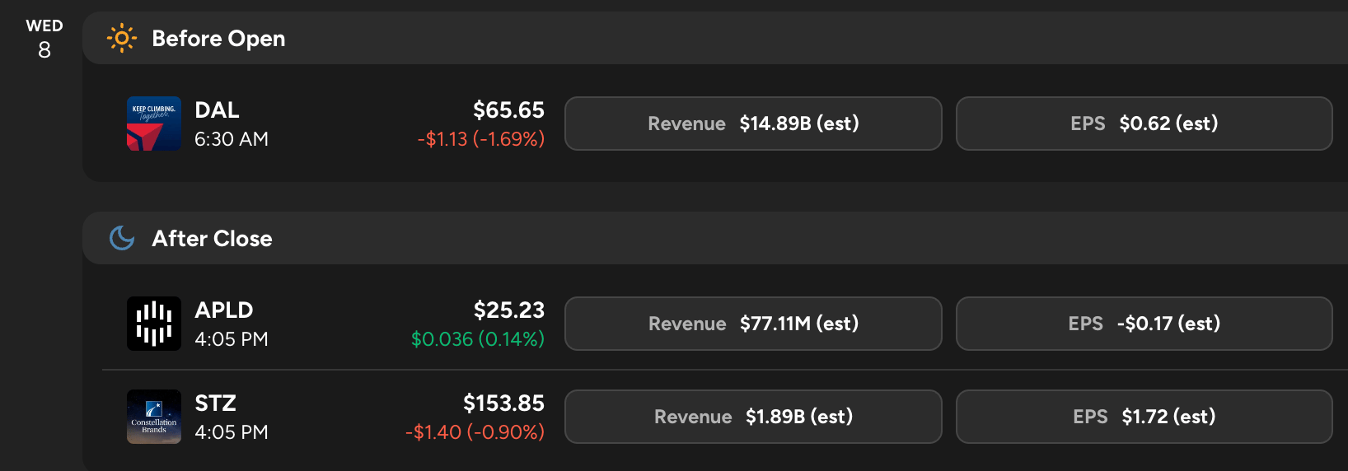Image resolution: width=1348 pixels, height=471 pixels.
Task: Click the moon icon beside After Close
Action: [122, 238]
